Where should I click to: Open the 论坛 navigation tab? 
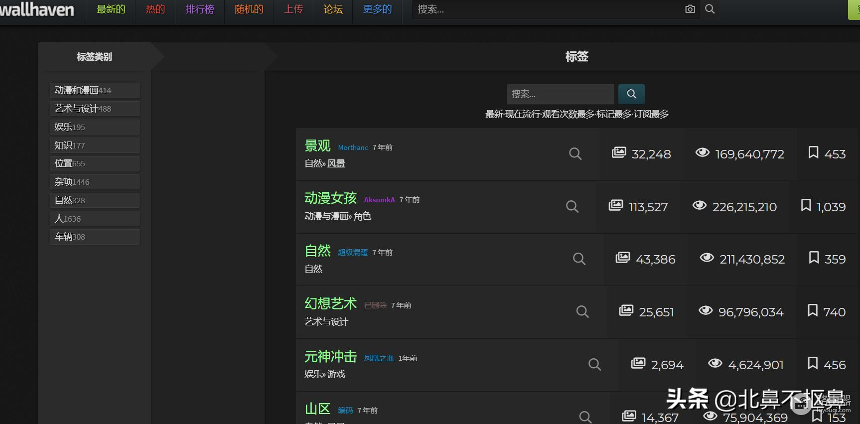click(x=333, y=9)
